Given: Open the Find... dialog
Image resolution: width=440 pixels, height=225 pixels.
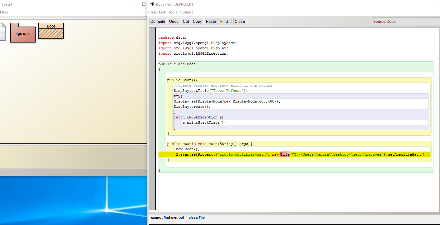Looking at the screenshot, I should pos(225,22).
